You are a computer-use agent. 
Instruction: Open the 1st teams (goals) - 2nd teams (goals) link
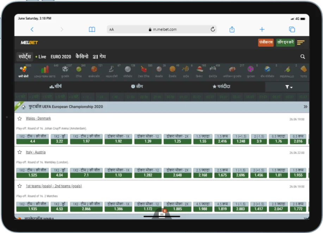pyautogui.click(x=54, y=186)
